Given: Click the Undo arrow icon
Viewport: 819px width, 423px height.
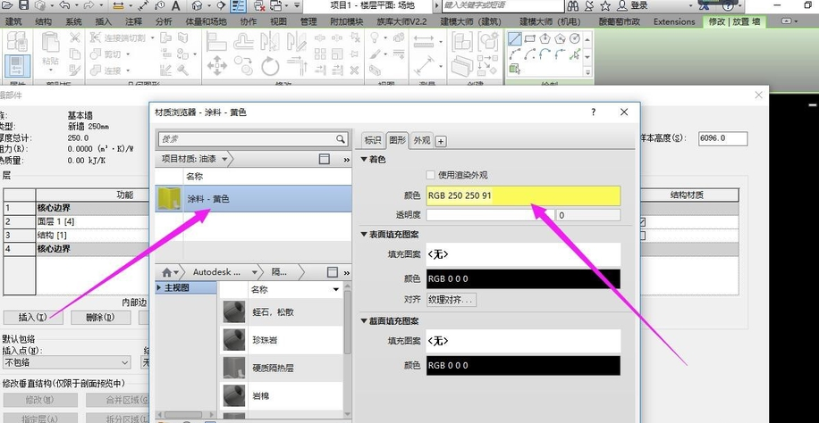Looking at the screenshot, I should (64, 5).
